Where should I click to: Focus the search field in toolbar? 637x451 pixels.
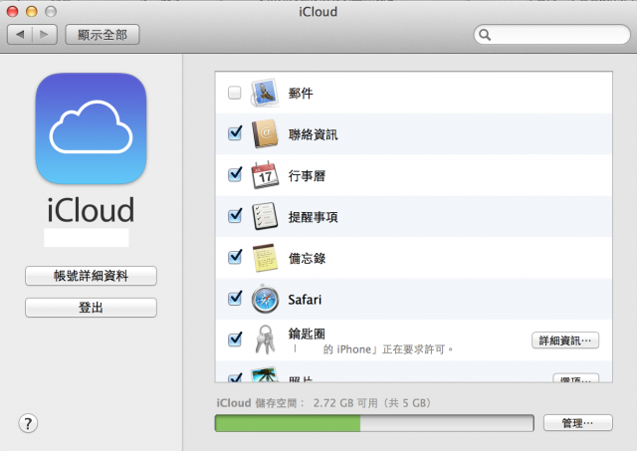pos(551,35)
